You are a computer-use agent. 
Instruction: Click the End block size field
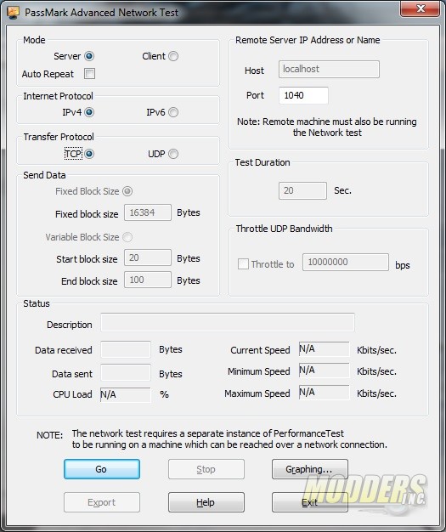coord(148,280)
